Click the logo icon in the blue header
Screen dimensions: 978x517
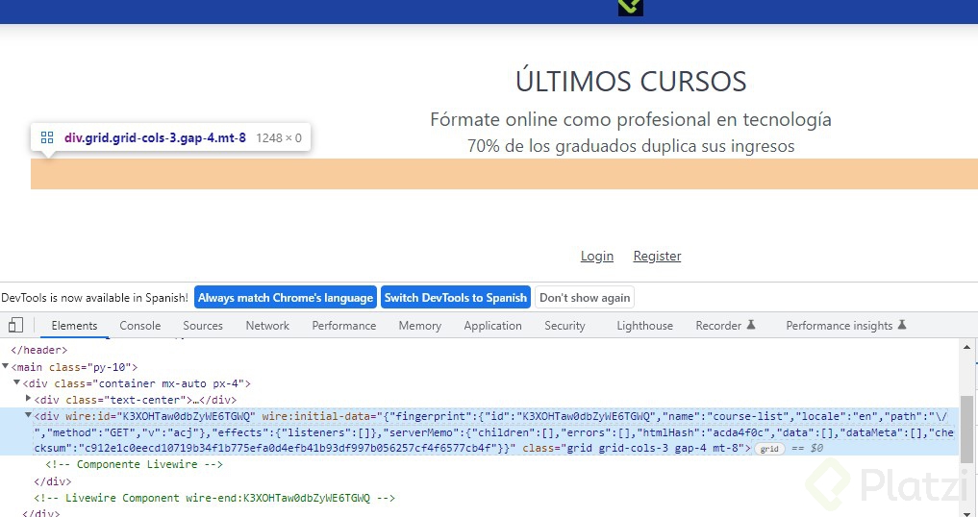click(631, 8)
